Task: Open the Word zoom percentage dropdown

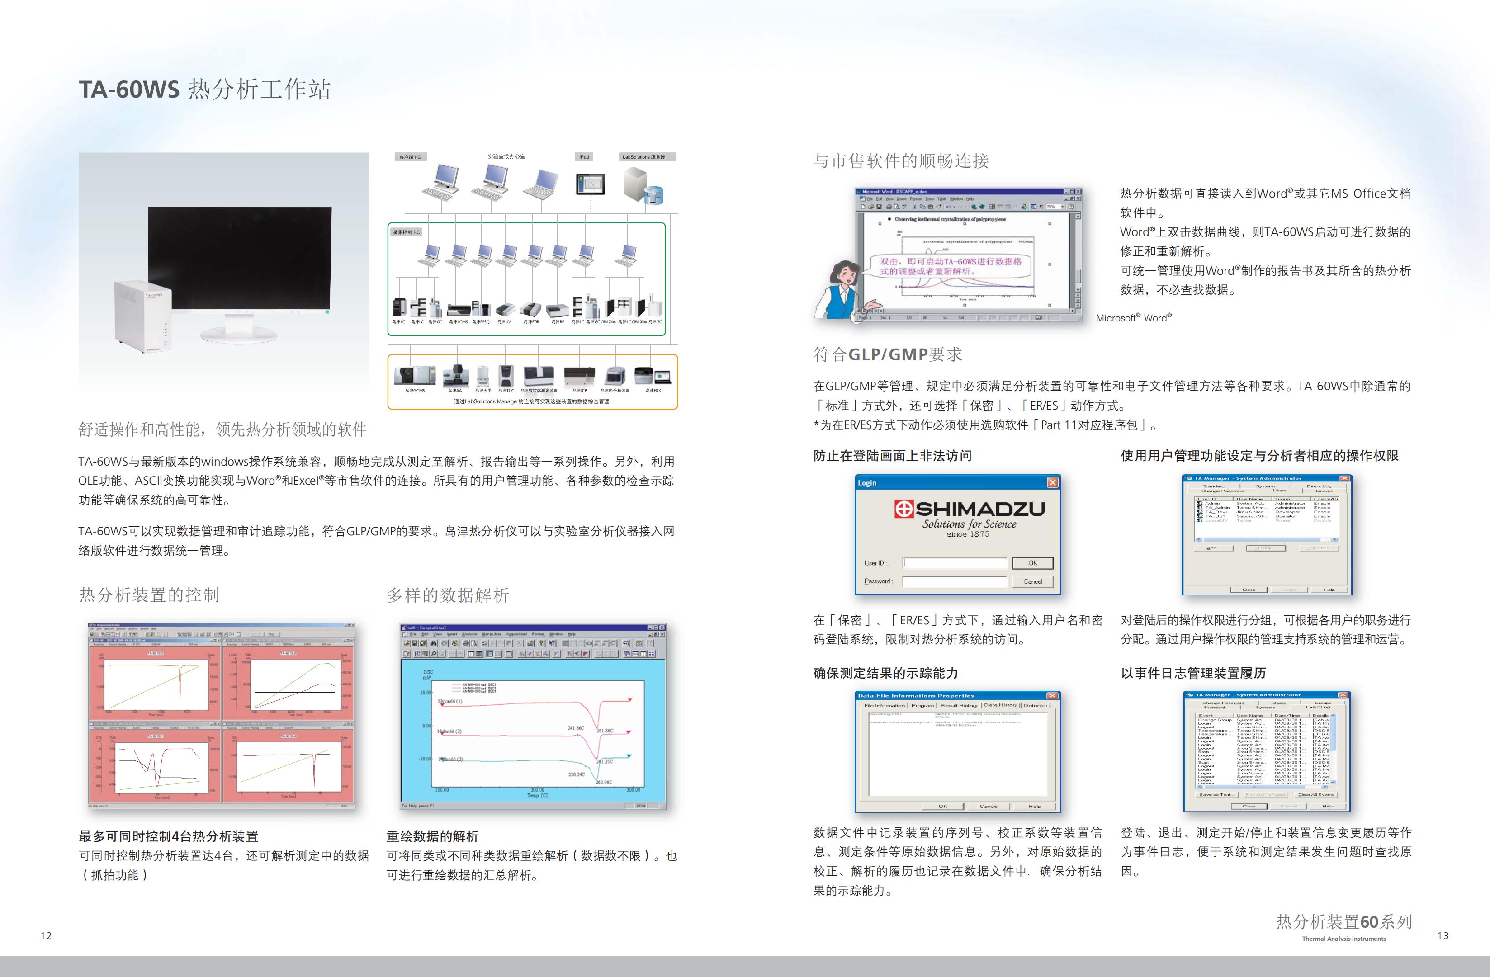Action: coord(1062,207)
